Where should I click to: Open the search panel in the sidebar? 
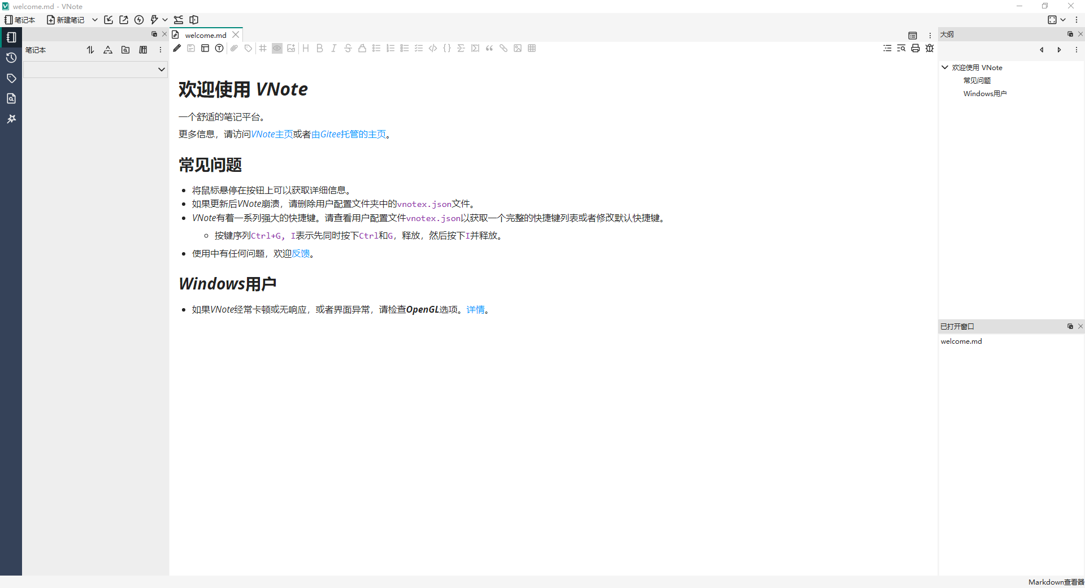[11, 98]
